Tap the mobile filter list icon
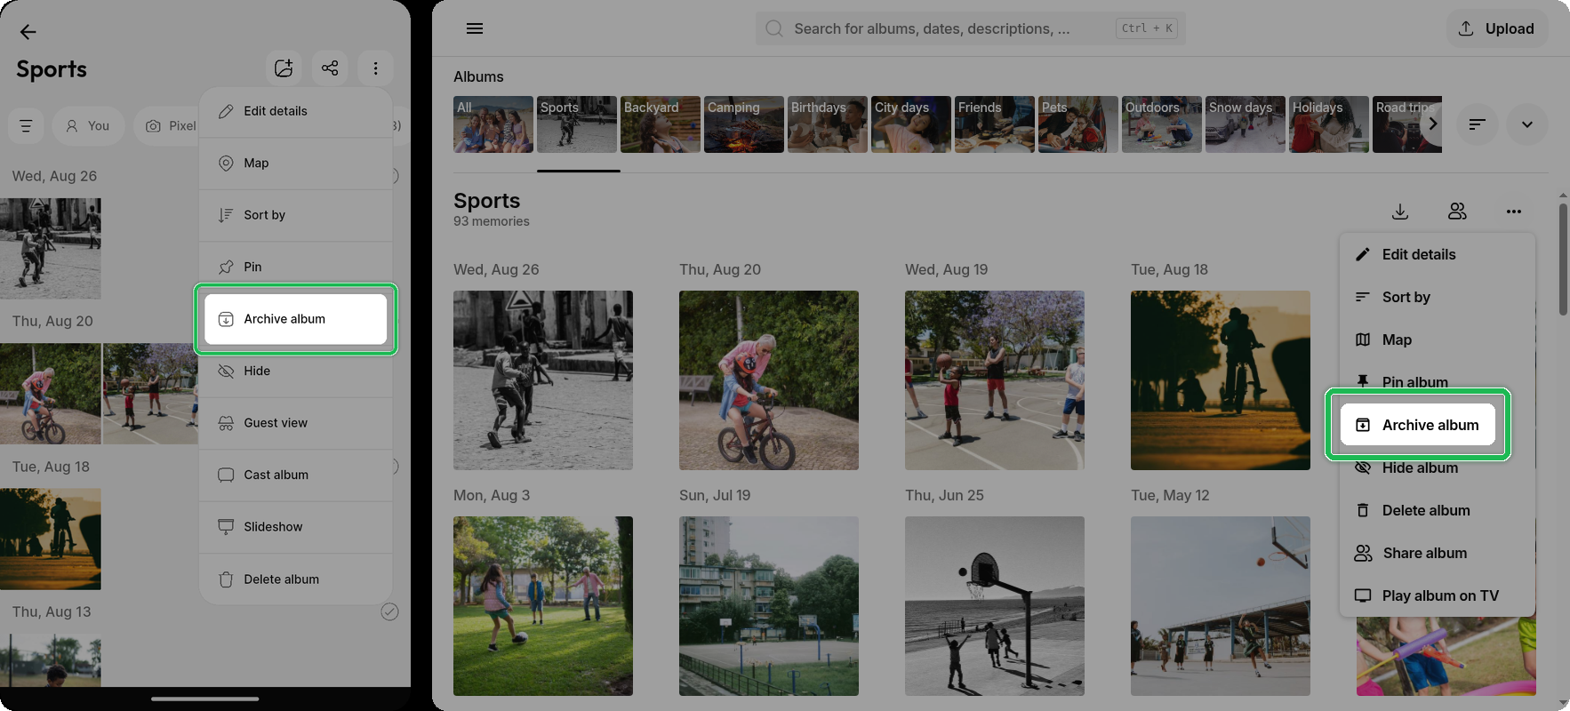The width and height of the screenshot is (1570, 711). click(26, 126)
